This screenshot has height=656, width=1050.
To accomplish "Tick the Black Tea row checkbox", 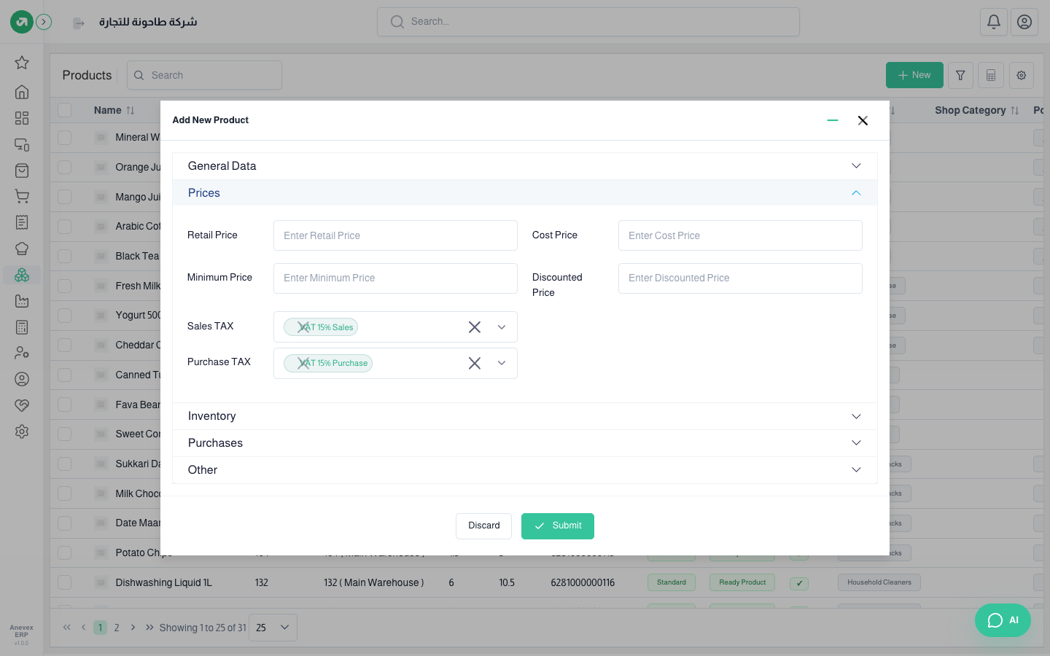I will pyautogui.click(x=65, y=256).
